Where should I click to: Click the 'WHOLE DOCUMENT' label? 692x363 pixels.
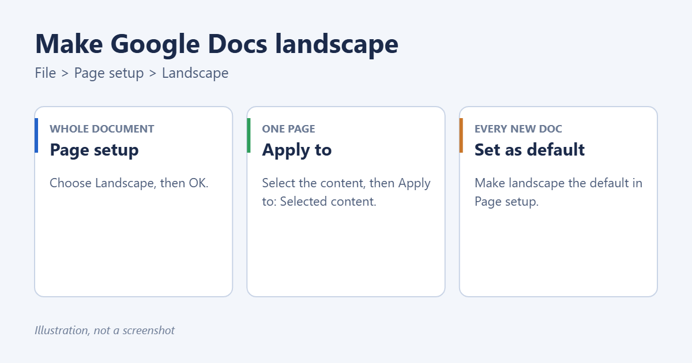pos(102,129)
